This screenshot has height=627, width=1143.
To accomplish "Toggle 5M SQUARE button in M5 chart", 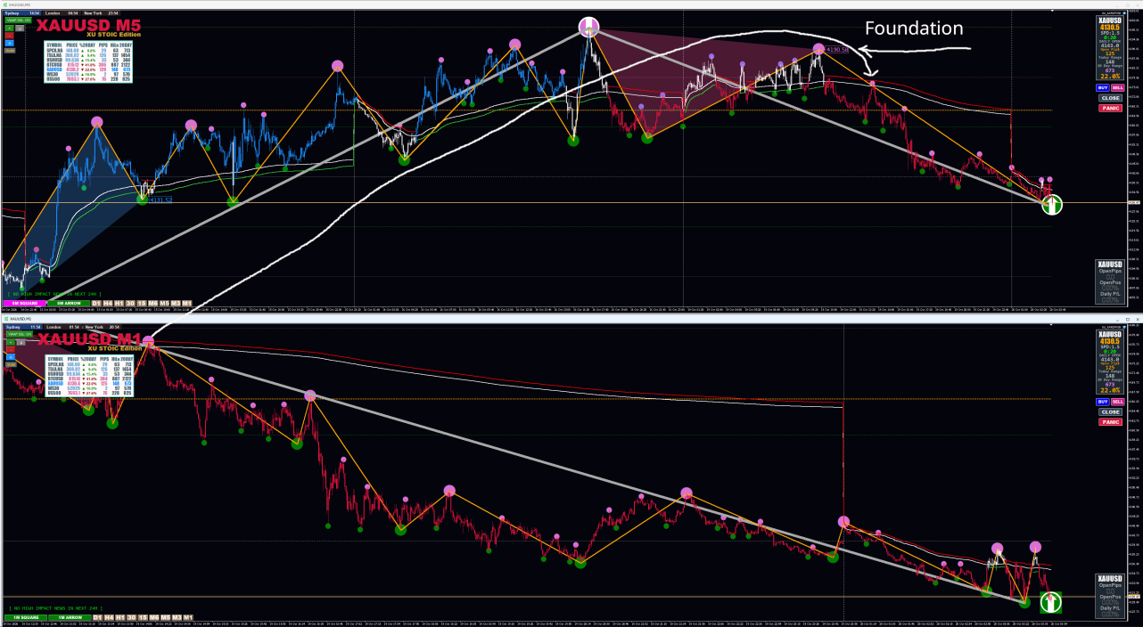I will point(25,303).
